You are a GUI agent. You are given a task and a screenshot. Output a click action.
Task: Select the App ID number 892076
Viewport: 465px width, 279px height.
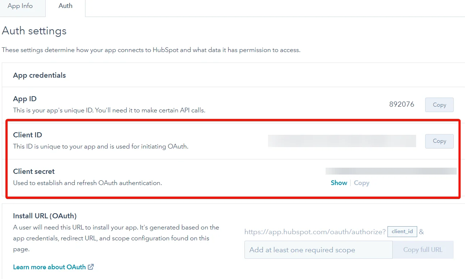402,104
